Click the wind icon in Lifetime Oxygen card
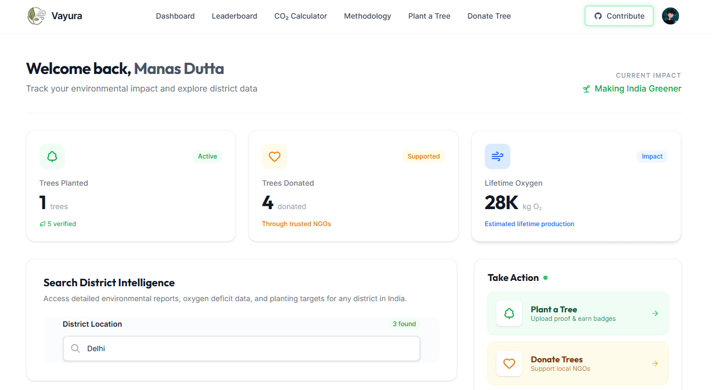This screenshot has height=390, width=712. pyautogui.click(x=497, y=156)
